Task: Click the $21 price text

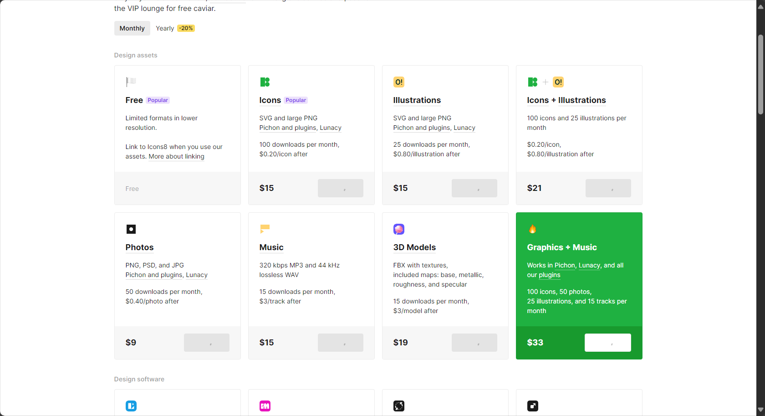Action: point(535,188)
